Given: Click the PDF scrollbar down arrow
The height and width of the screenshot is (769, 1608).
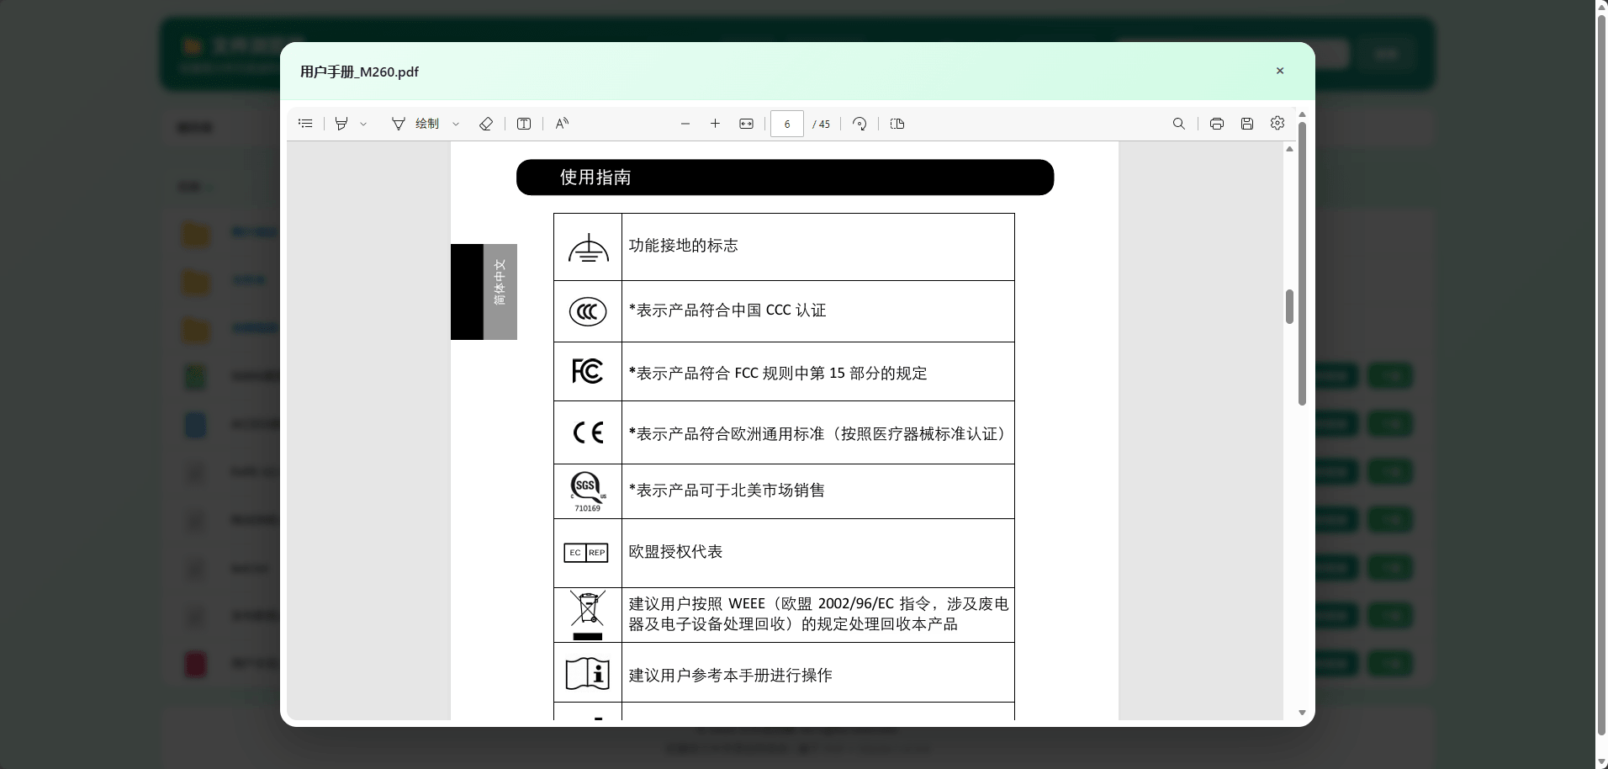Looking at the screenshot, I should point(1302,713).
